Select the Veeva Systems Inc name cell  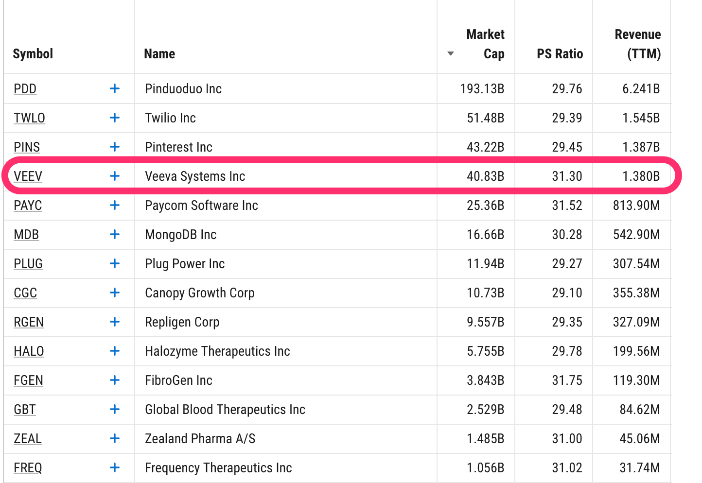click(x=286, y=176)
